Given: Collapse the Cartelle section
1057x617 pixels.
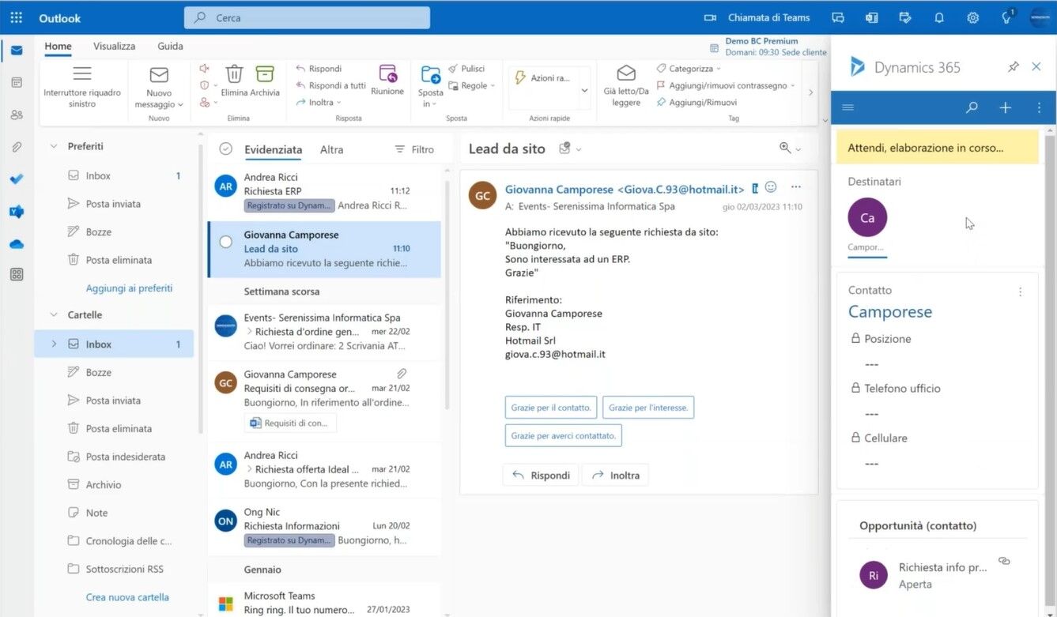Looking at the screenshot, I should [x=52, y=314].
